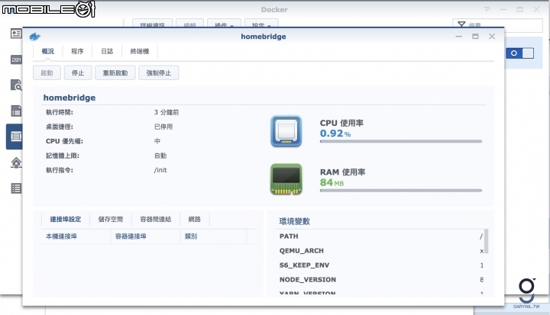Click the 84 MB RAM usage value
Image resolution: width=550 pixels, height=315 pixels.
(x=332, y=182)
